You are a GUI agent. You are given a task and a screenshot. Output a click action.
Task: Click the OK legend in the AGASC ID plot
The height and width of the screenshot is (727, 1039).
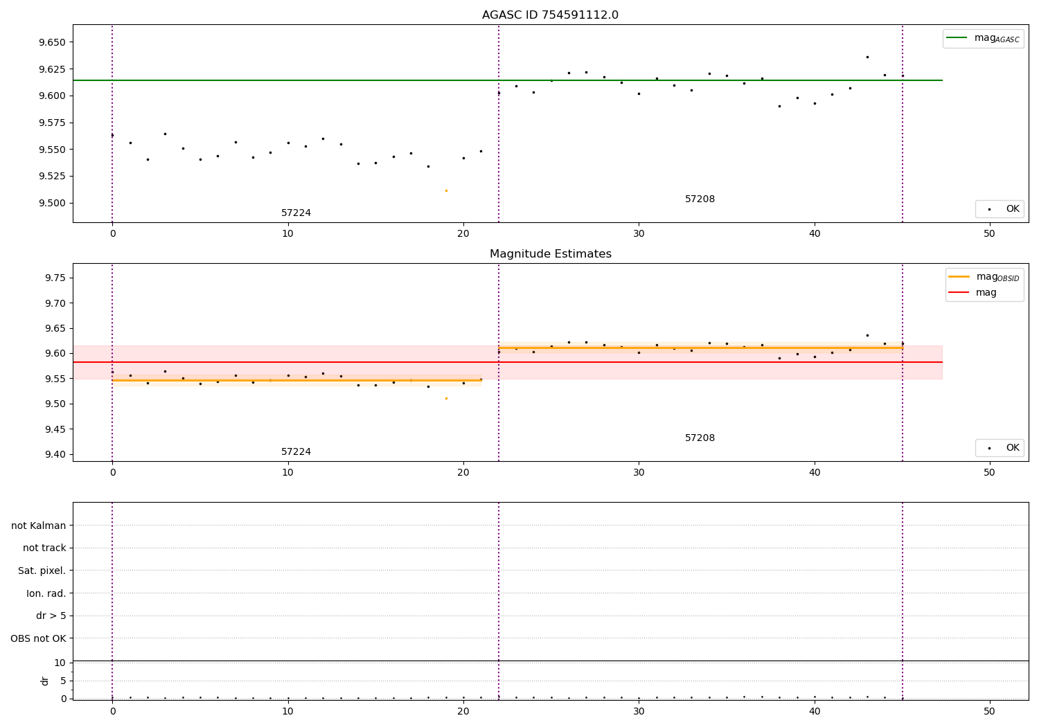coord(1000,209)
